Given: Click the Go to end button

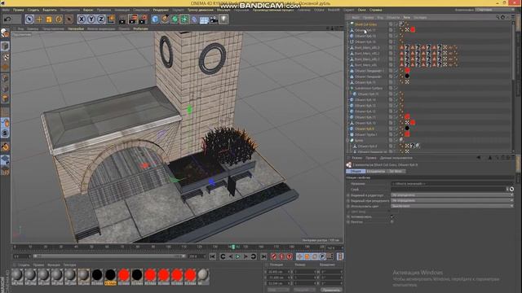Looking at the screenshot, I should pos(263,256).
